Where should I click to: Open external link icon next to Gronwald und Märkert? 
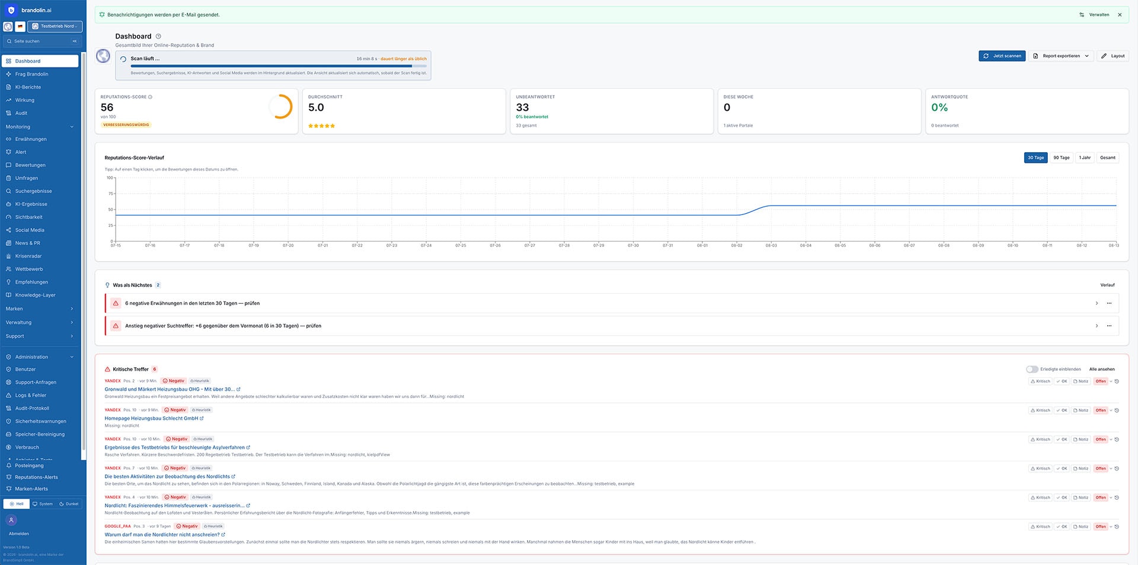238,389
